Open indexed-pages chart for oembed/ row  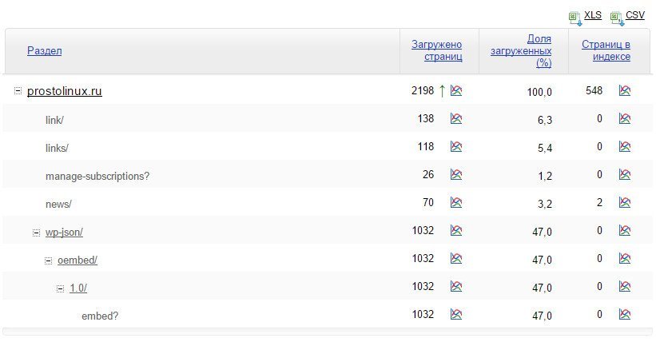point(625,259)
